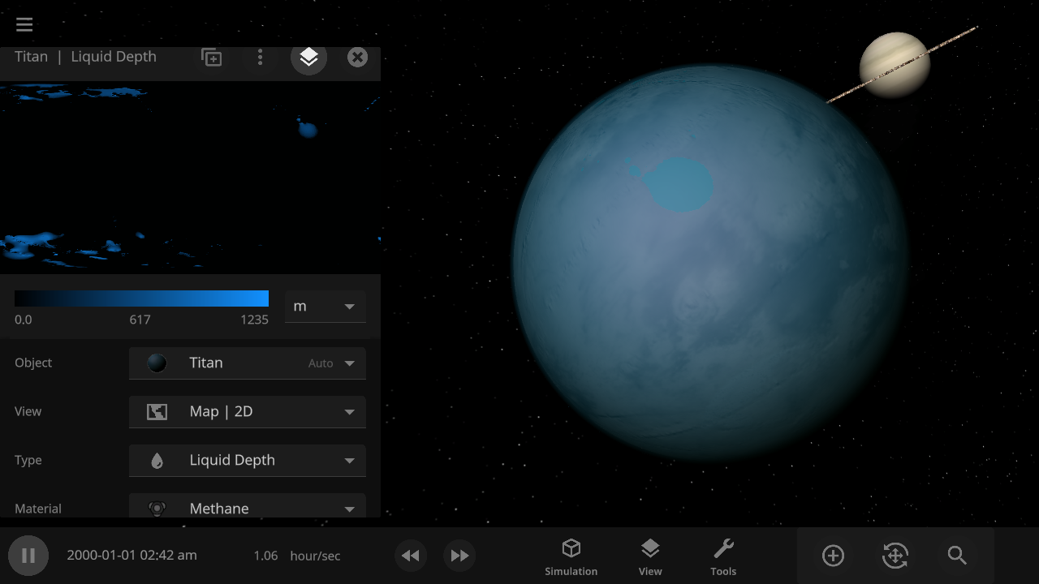The image size is (1039, 584).
Task: Pause the simulation
Action: click(x=28, y=556)
